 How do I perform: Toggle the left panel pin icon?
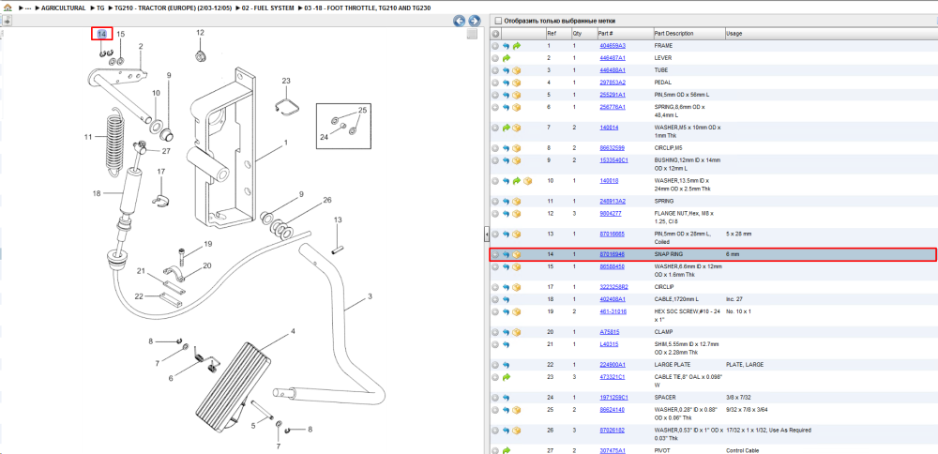8,21
